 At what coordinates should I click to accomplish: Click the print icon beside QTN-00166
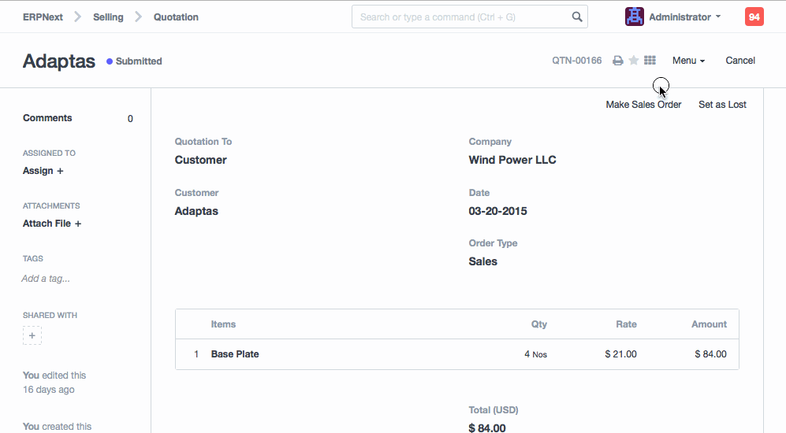click(618, 61)
